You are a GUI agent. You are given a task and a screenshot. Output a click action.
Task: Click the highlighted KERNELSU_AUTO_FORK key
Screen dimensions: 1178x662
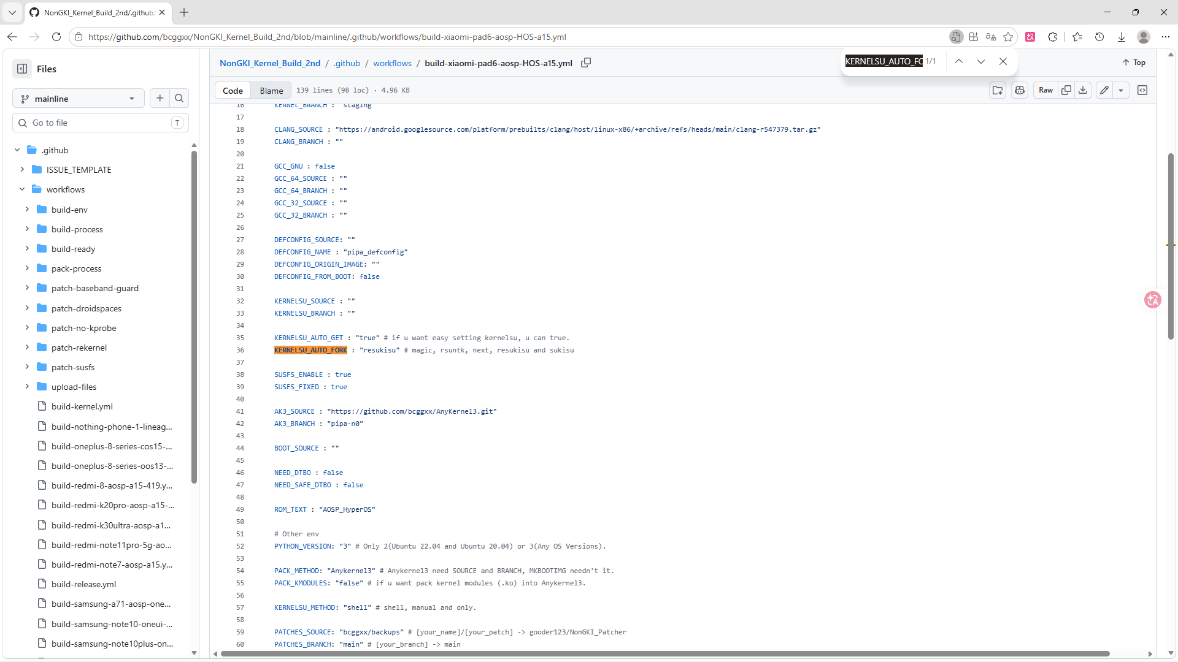310,350
